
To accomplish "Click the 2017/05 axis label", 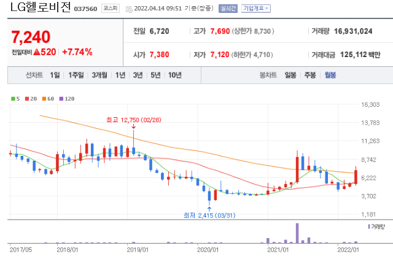I will [x=21, y=250].
